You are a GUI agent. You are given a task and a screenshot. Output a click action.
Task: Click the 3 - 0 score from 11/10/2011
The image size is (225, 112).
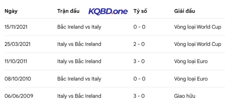coord(139,61)
